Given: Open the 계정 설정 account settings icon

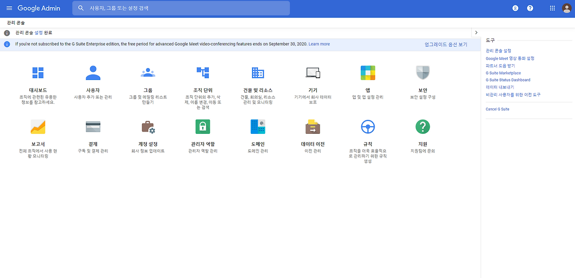Looking at the screenshot, I should click(148, 127).
